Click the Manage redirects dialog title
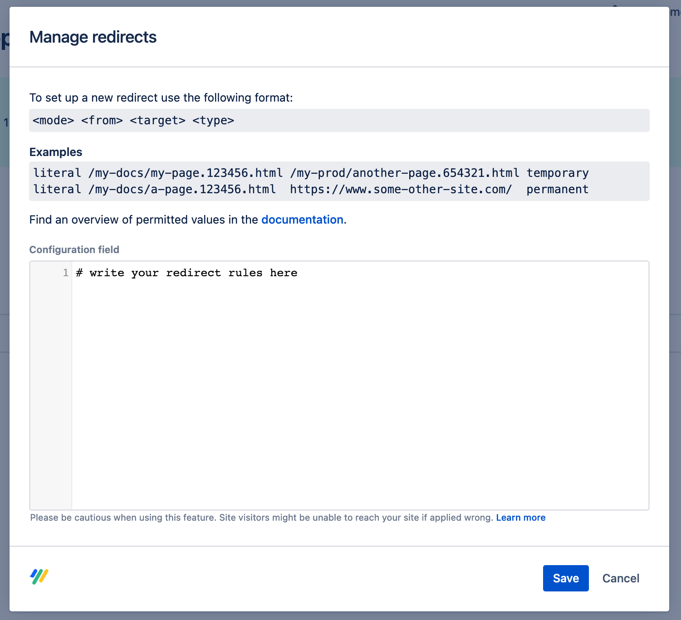681x620 pixels. (x=93, y=37)
